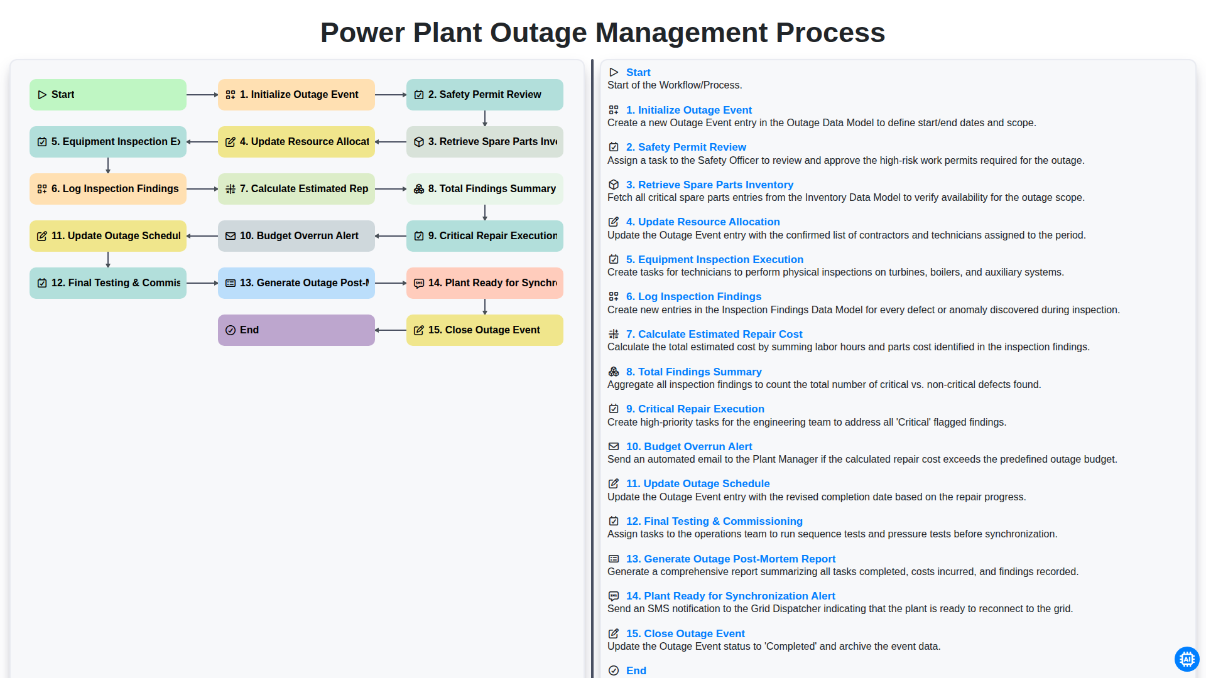The height and width of the screenshot is (678, 1206).
Task: Click the icon in Log Inspection Findings node
Action: click(42, 189)
